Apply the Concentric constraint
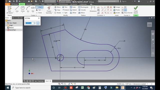 click(x=108, y=7)
